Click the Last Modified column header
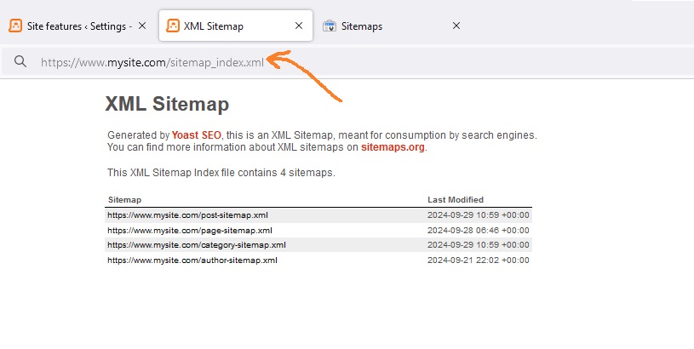 456,199
